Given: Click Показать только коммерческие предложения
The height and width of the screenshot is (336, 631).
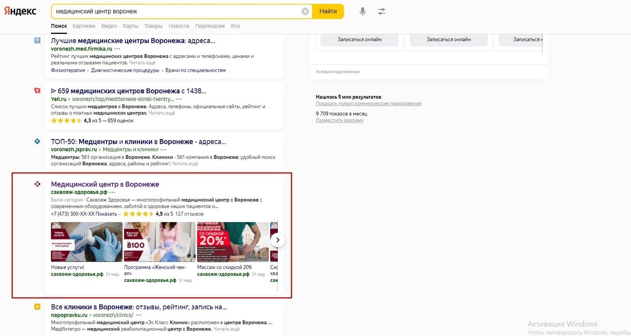Looking at the screenshot, I should pyautogui.click(x=369, y=104).
